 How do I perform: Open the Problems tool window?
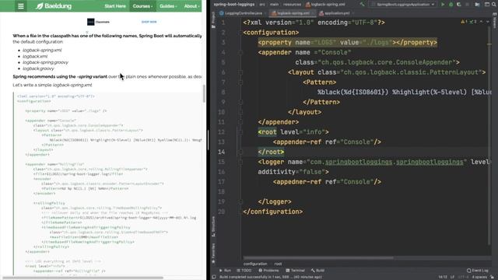coord(268,271)
